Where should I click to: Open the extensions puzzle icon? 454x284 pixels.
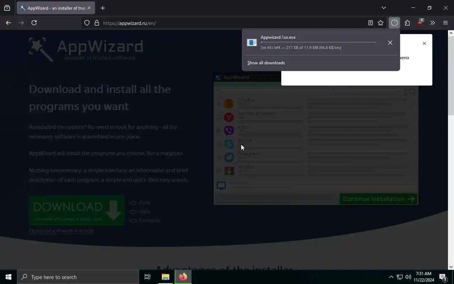[x=407, y=23]
